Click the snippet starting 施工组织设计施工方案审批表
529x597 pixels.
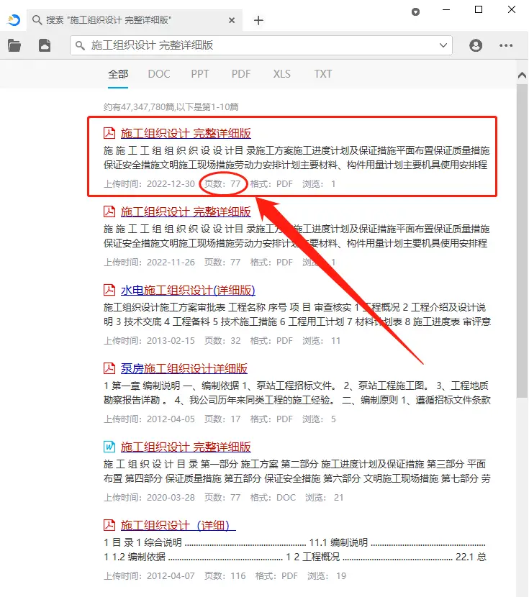(297, 314)
